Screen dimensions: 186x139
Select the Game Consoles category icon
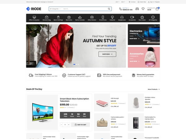click(x=80, y=17)
